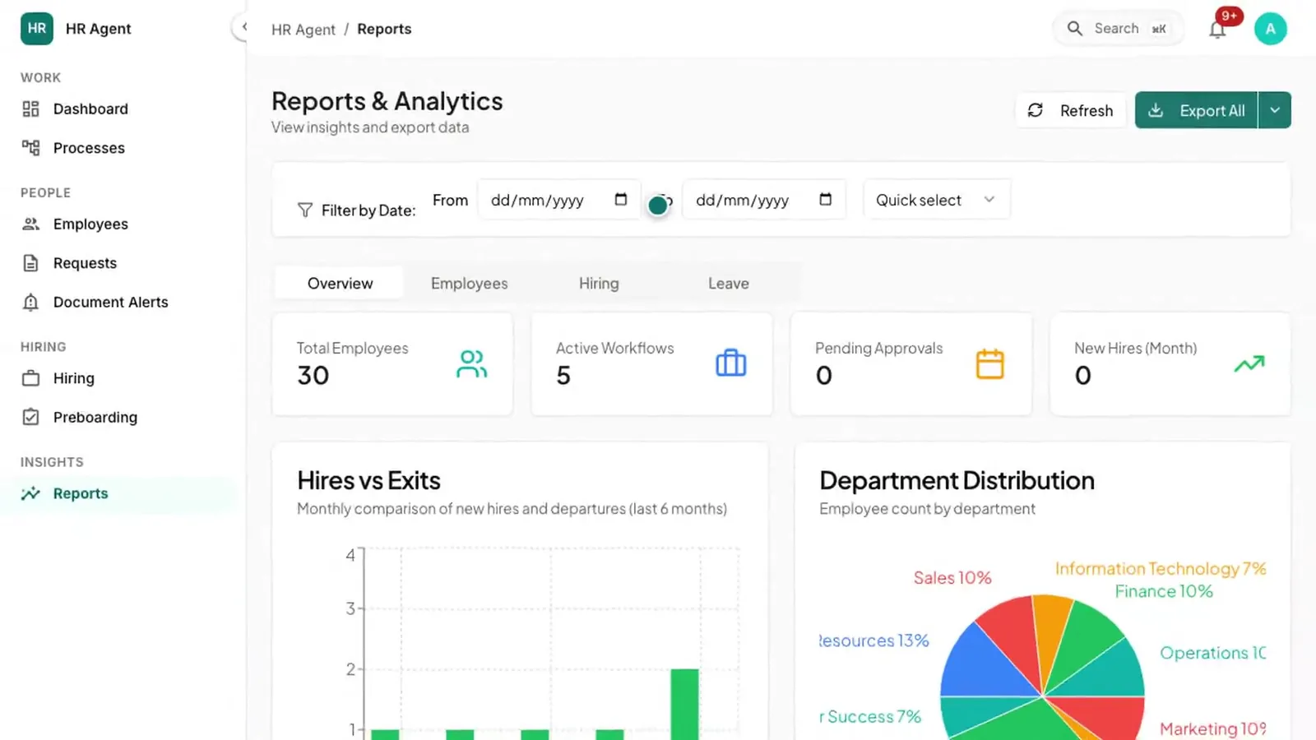
Task: Click the Export All button
Action: [1196, 110]
